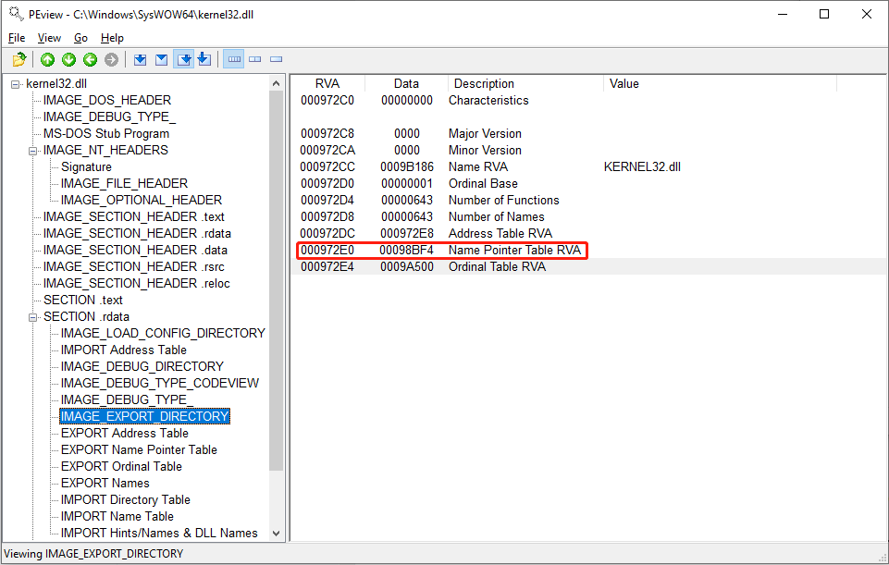The image size is (889, 565).
Task: Click the last blue down-arrow toolbar icon
Action: coord(204,60)
